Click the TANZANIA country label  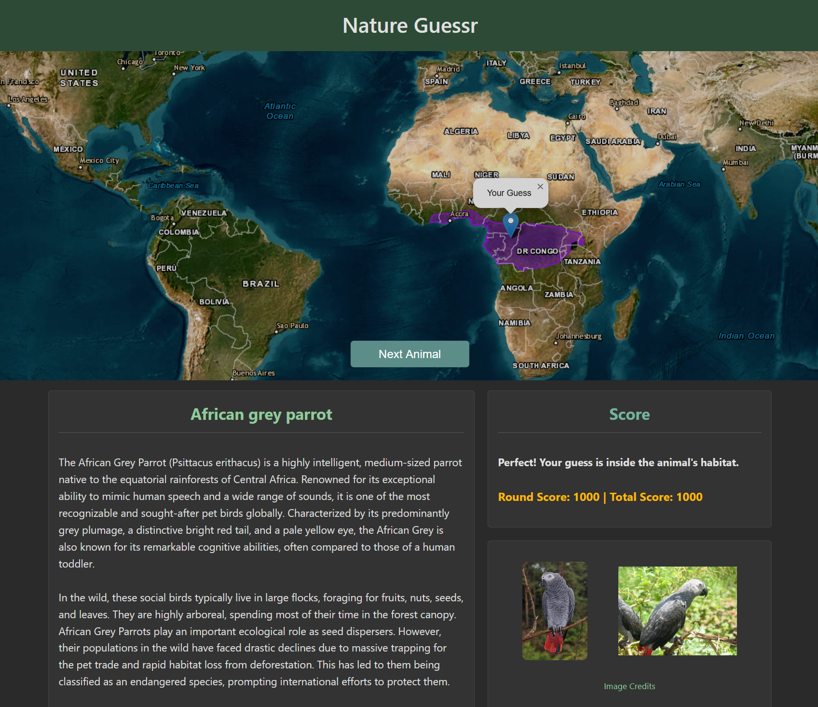[x=582, y=262]
